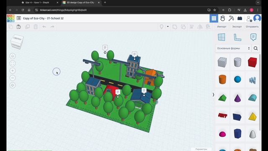This screenshot has width=268, height=151.
Task: Open the Blocks pickaxe mode
Action: tap(231, 18)
